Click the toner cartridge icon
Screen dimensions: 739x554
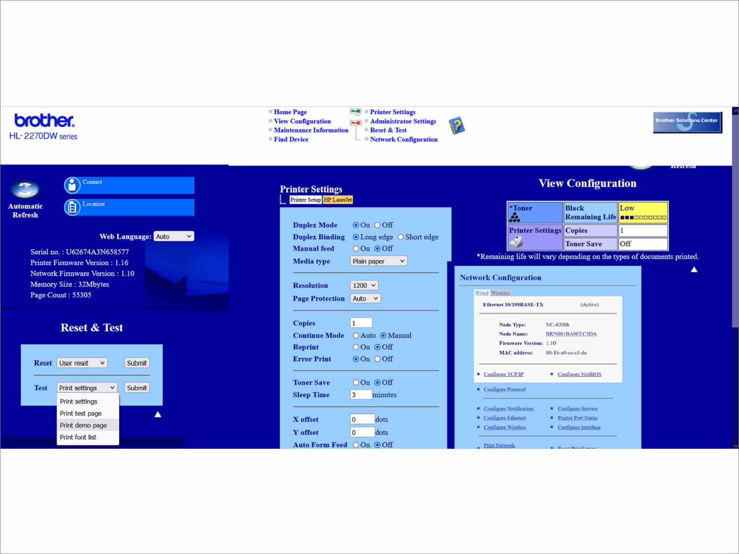click(514, 217)
